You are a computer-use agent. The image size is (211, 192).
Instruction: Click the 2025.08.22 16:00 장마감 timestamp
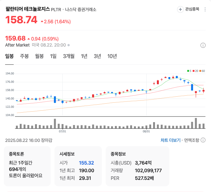(29, 140)
